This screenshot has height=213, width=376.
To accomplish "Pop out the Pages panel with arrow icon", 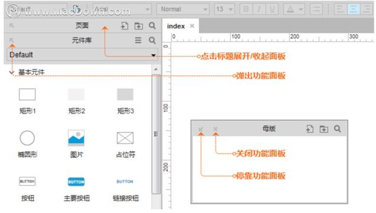I will [12, 25].
